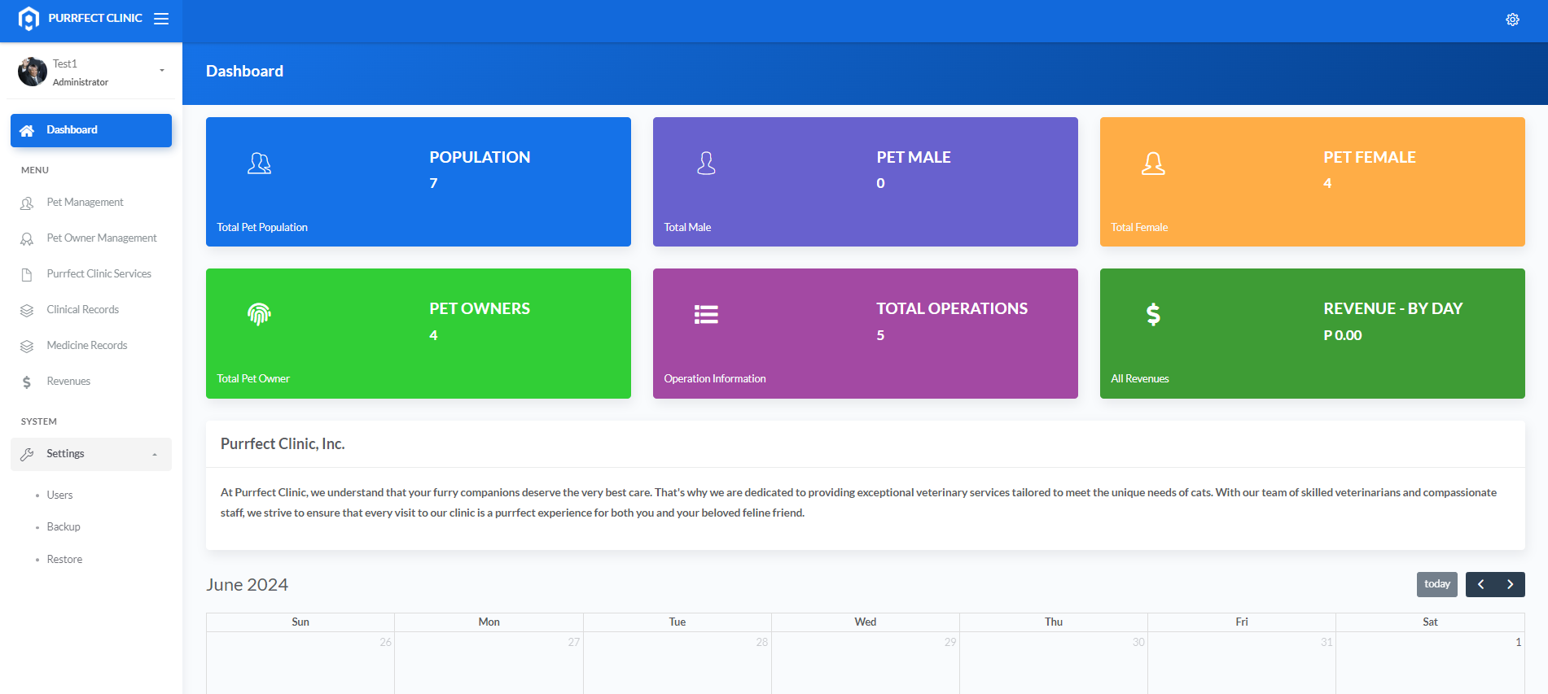Toggle the hamburger sidebar menu icon
The image size is (1548, 694).
point(161,19)
